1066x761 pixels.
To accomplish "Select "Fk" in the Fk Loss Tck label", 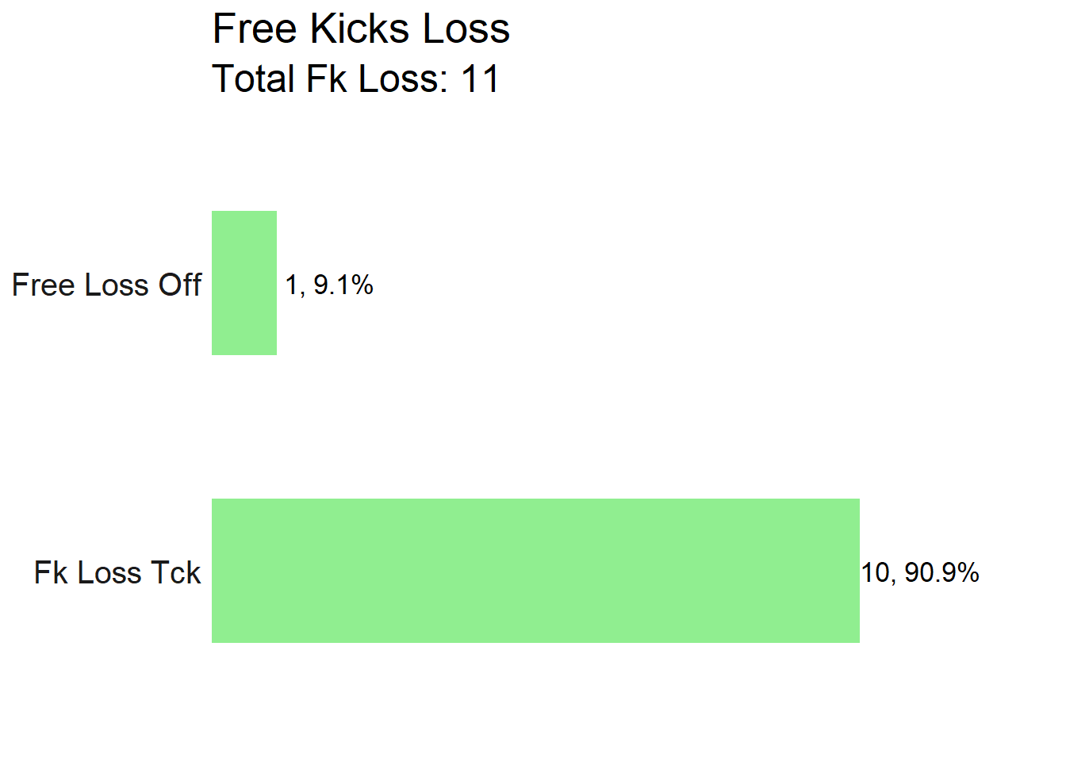I will (x=51, y=572).
